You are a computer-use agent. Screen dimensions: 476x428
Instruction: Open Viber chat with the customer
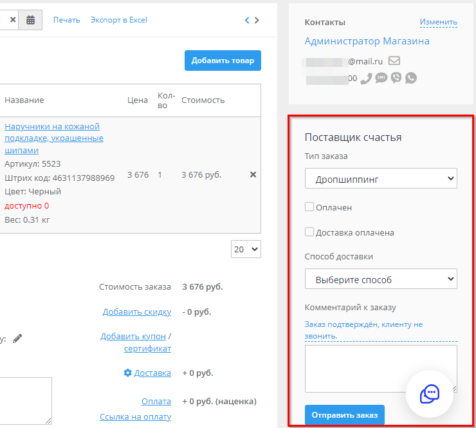396,78
